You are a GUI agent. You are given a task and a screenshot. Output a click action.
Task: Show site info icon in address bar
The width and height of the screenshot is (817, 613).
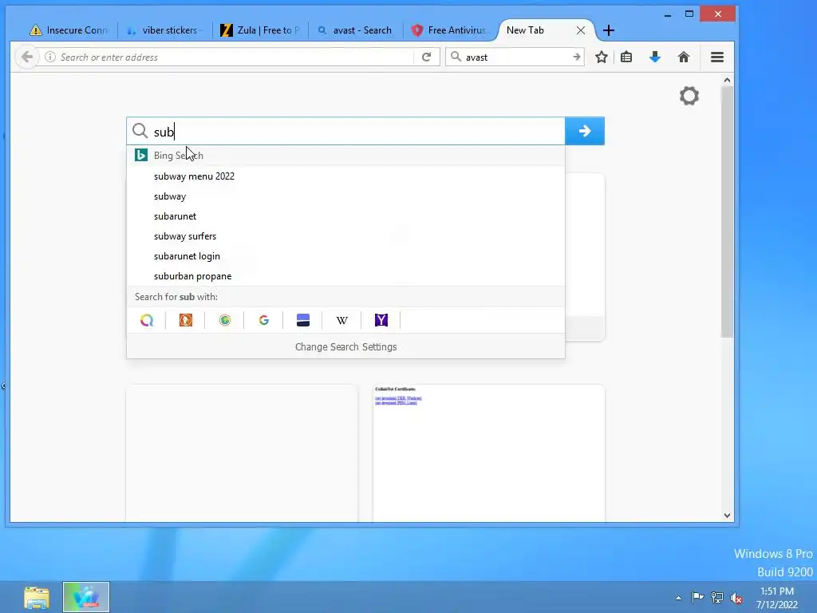[50, 57]
